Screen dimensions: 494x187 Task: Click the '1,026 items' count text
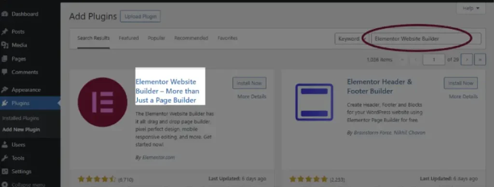point(380,59)
